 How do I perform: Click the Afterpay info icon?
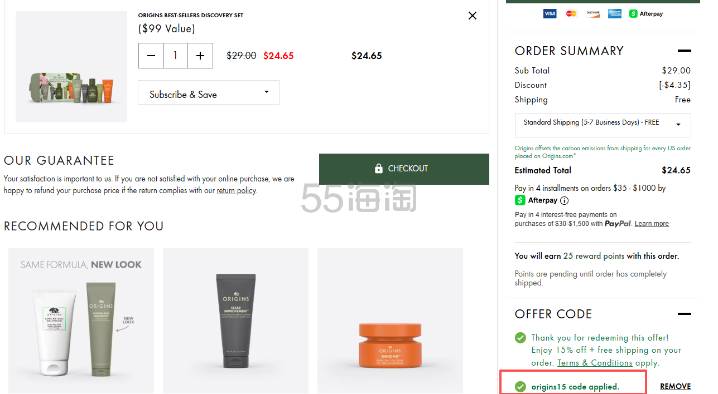[x=564, y=200]
